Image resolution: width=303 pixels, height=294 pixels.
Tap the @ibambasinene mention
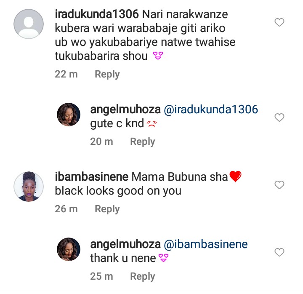point(205,245)
